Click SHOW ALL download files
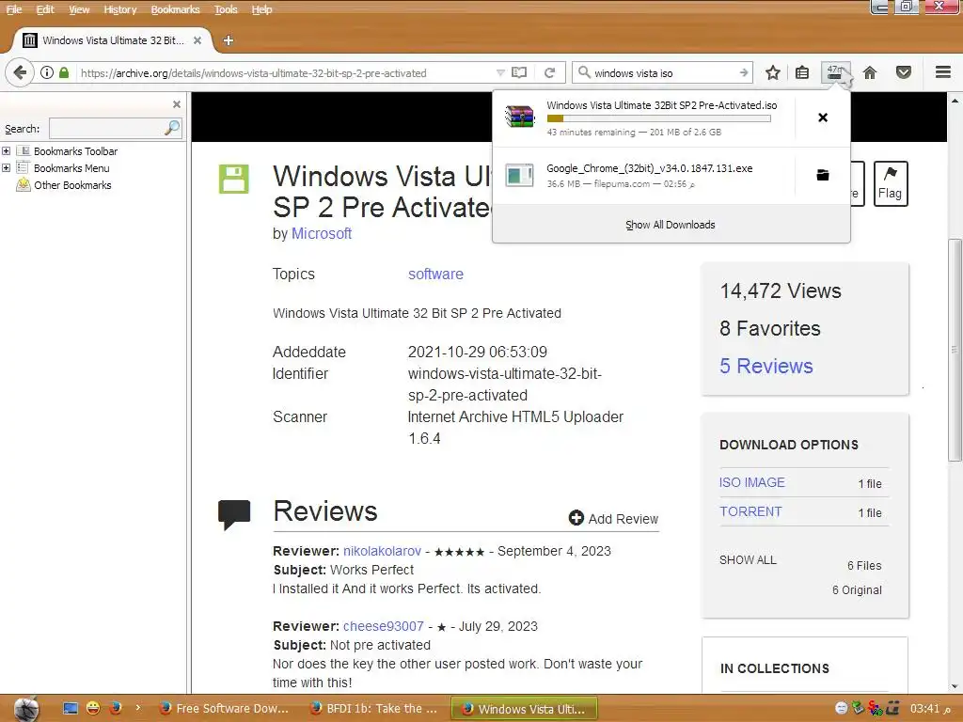 coord(748,560)
